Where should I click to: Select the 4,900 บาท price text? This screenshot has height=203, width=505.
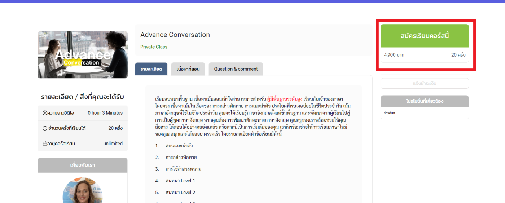pyautogui.click(x=394, y=55)
